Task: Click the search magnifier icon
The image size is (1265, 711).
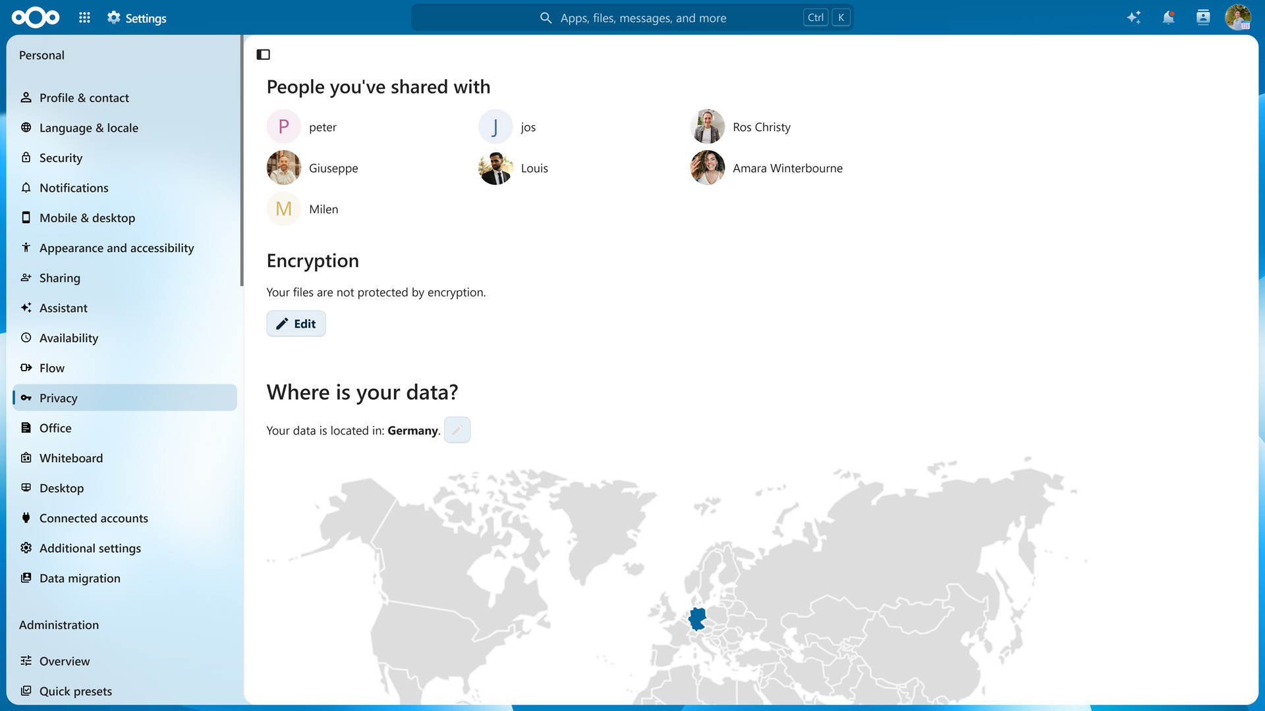Action: [546, 18]
